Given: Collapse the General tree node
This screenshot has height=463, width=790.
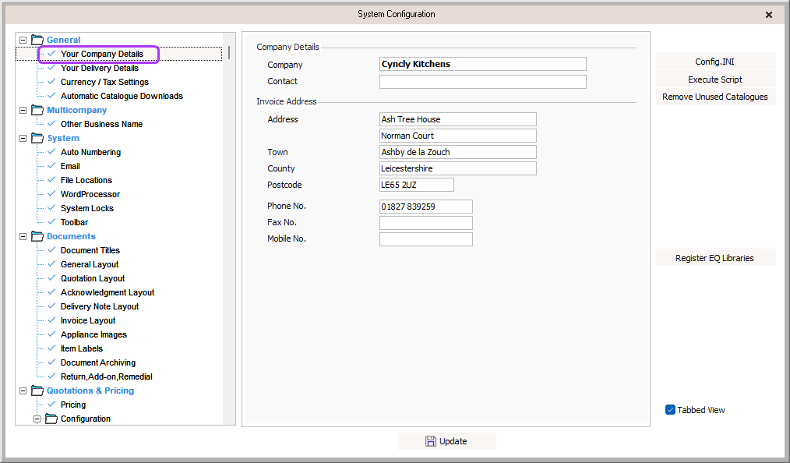Looking at the screenshot, I should (x=23, y=40).
